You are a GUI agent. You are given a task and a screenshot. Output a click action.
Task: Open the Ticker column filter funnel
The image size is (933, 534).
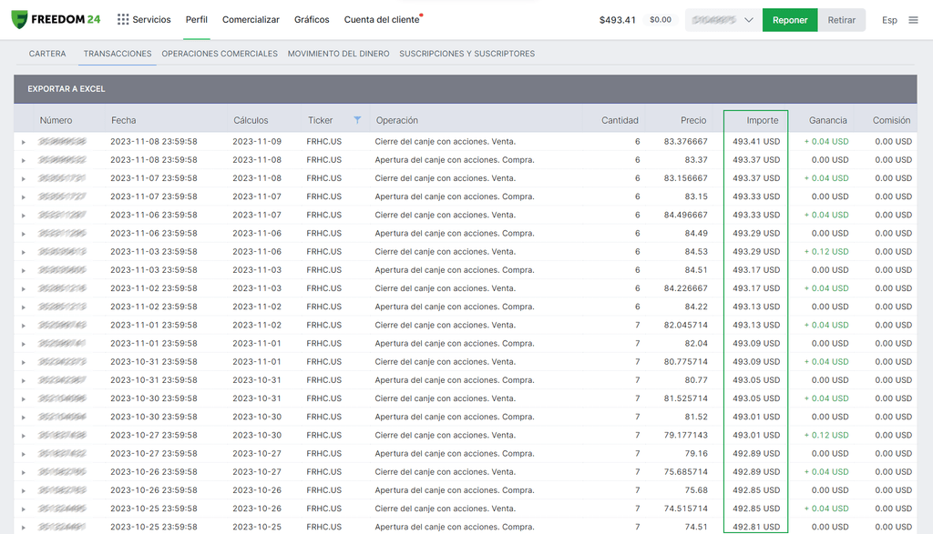coord(357,119)
